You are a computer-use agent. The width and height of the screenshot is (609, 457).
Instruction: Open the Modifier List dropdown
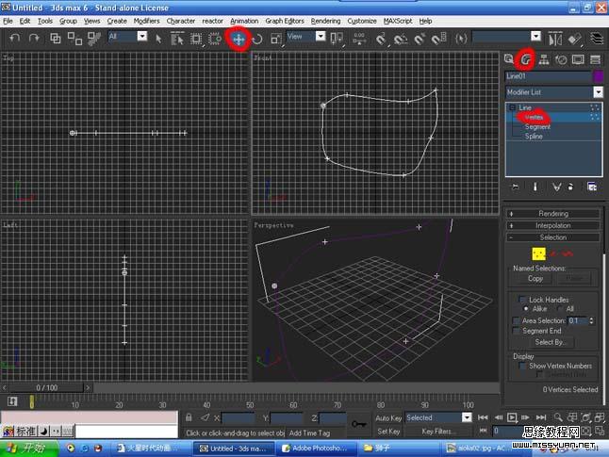click(598, 92)
